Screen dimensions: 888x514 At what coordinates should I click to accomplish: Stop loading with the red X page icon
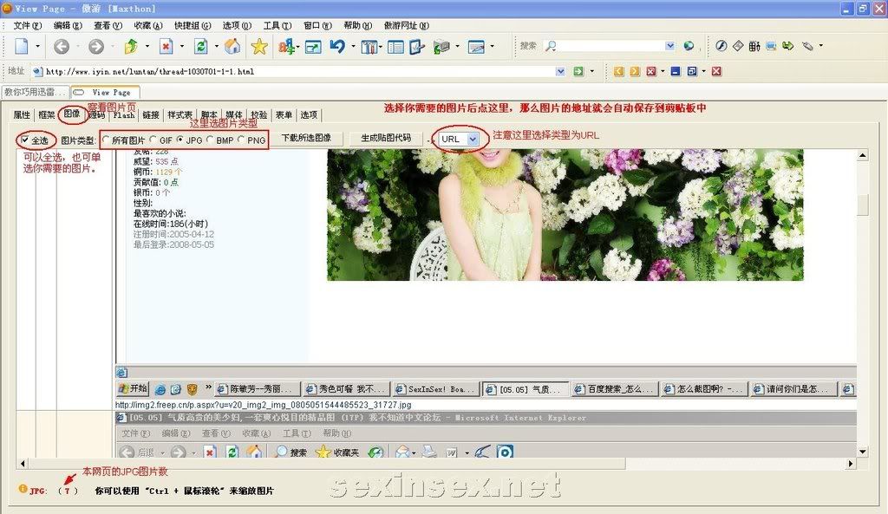[x=166, y=47]
